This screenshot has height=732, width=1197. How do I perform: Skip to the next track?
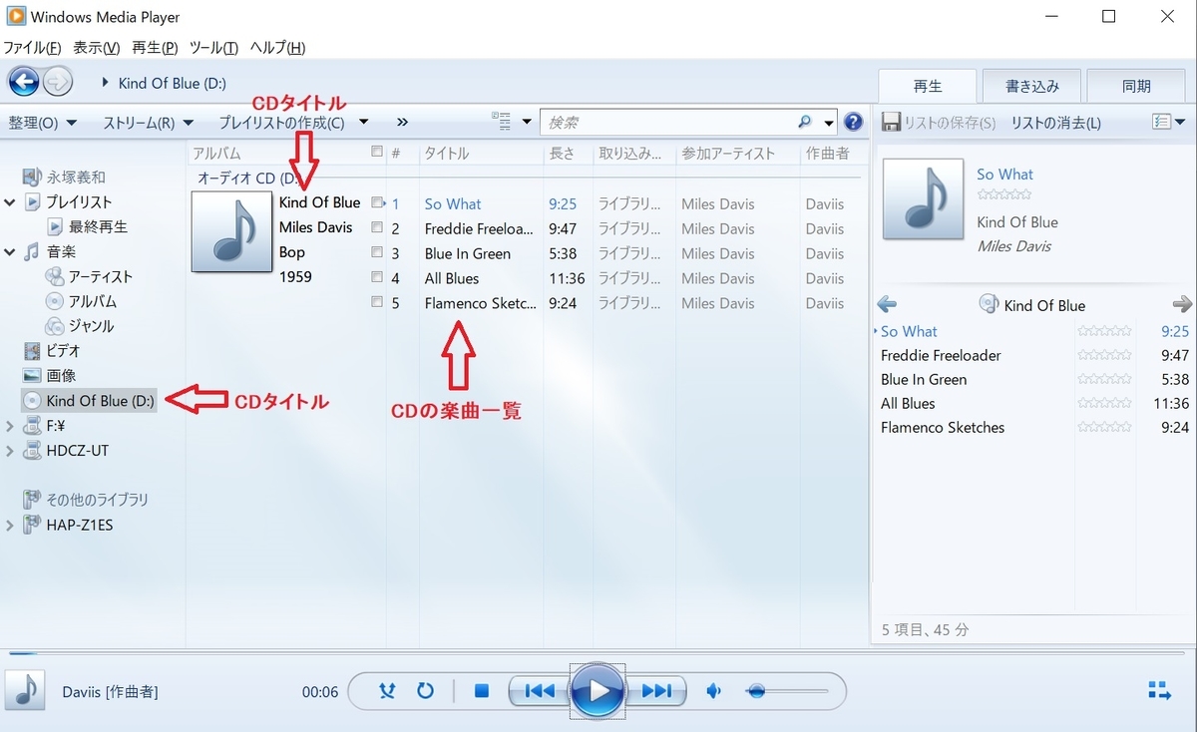(x=656, y=690)
